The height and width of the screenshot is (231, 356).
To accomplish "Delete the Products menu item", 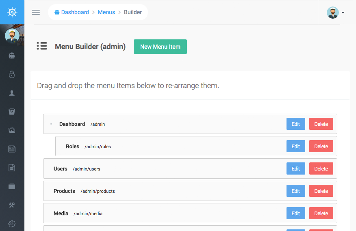I will click(x=321, y=191).
